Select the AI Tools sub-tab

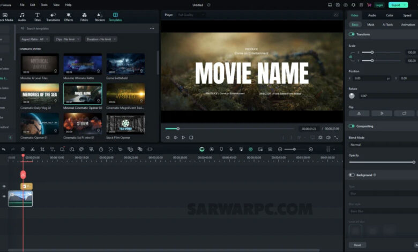[x=387, y=25]
